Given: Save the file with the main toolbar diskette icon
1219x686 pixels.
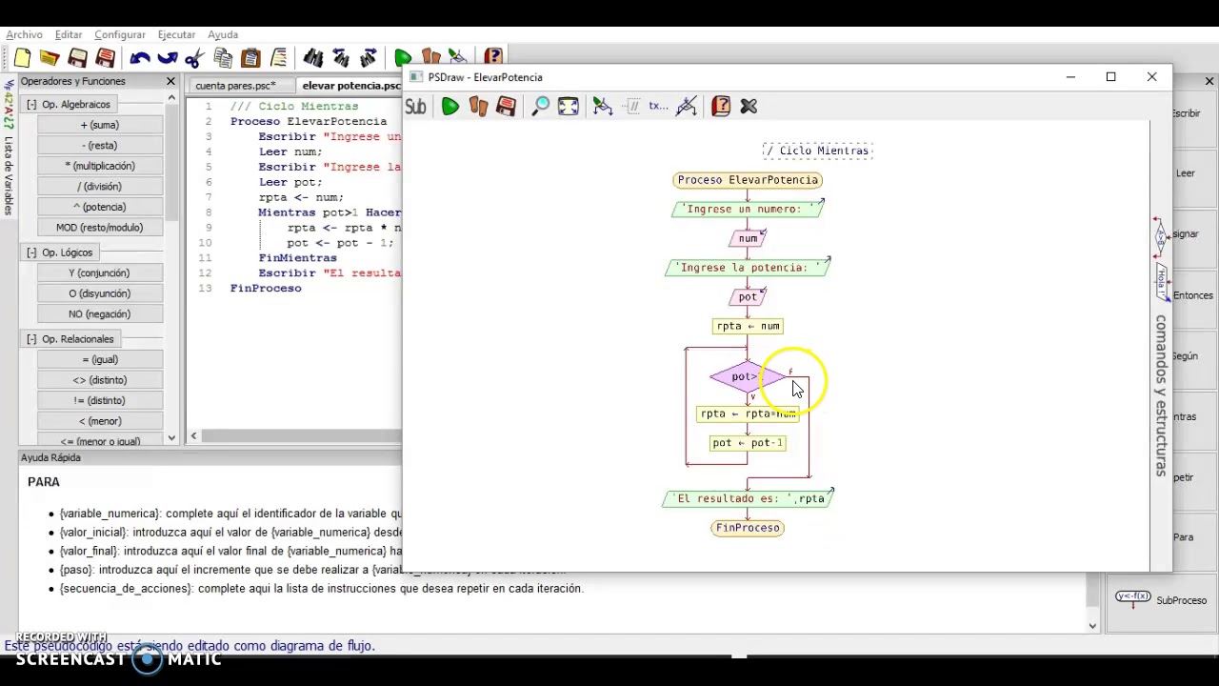Looking at the screenshot, I should (78, 58).
